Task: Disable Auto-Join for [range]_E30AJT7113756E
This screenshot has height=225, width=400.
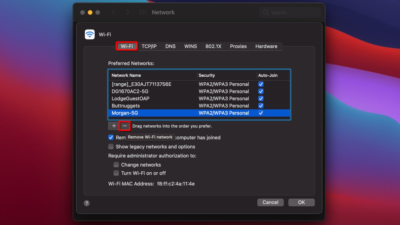Action: point(261,84)
